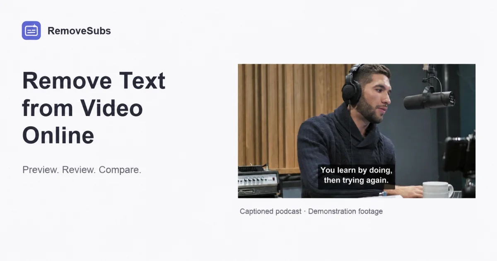Click the "Preview. Review. Compare." tagline
The width and height of the screenshot is (497, 261).
click(x=82, y=170)
